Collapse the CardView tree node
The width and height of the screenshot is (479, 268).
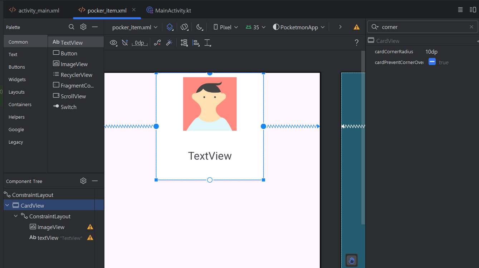coord(7,205)
